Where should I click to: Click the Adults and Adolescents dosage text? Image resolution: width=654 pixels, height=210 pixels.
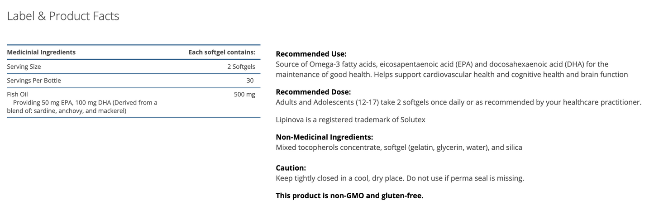click(458, 102)
